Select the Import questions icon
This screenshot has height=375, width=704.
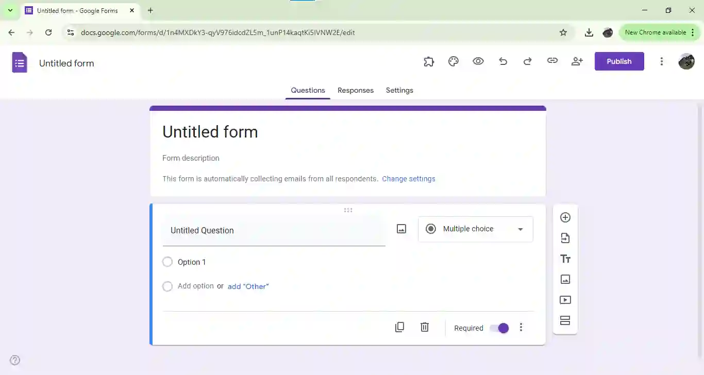565,238
